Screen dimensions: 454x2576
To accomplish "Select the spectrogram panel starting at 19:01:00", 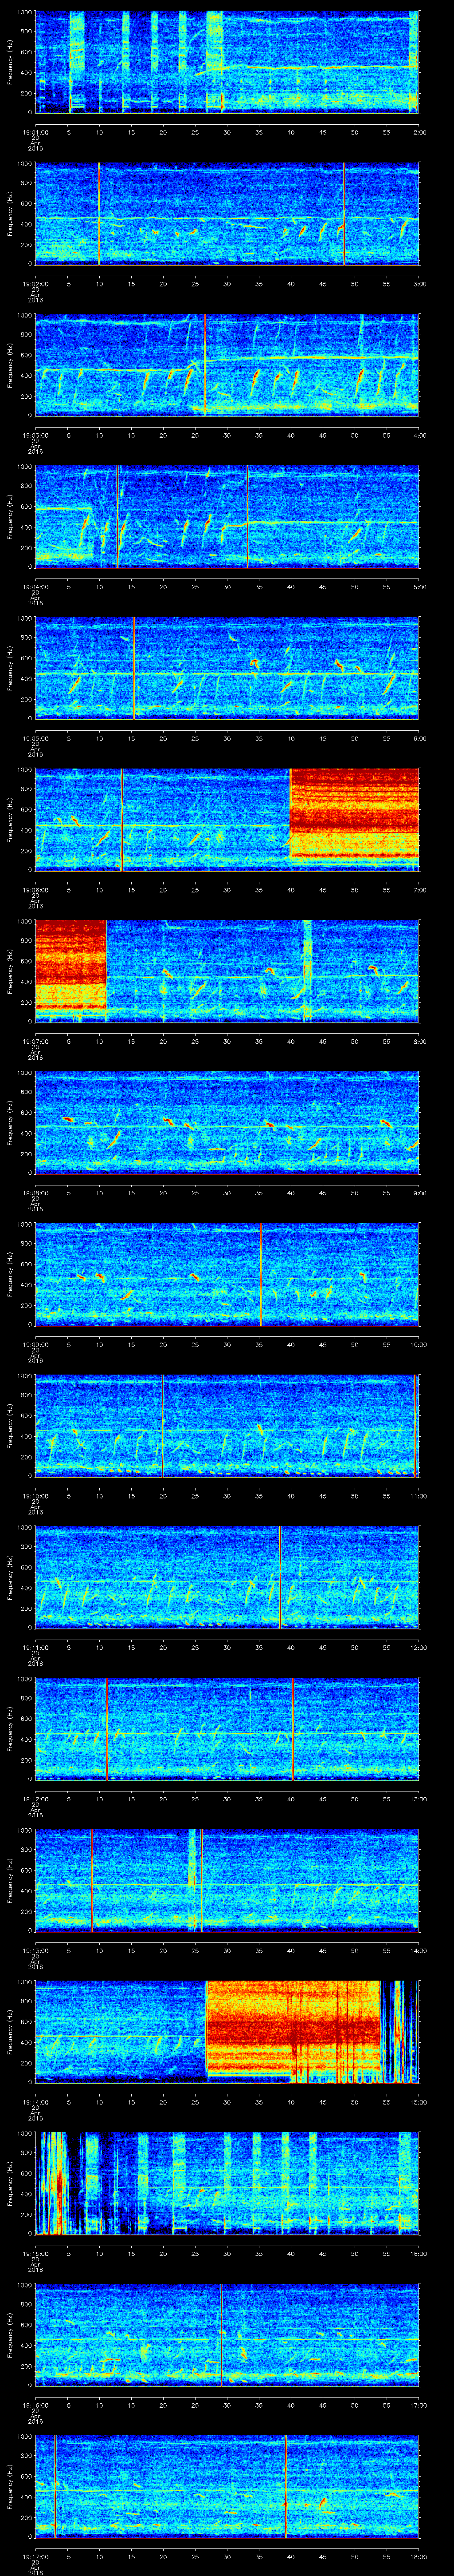I will [x=227, y=62].
